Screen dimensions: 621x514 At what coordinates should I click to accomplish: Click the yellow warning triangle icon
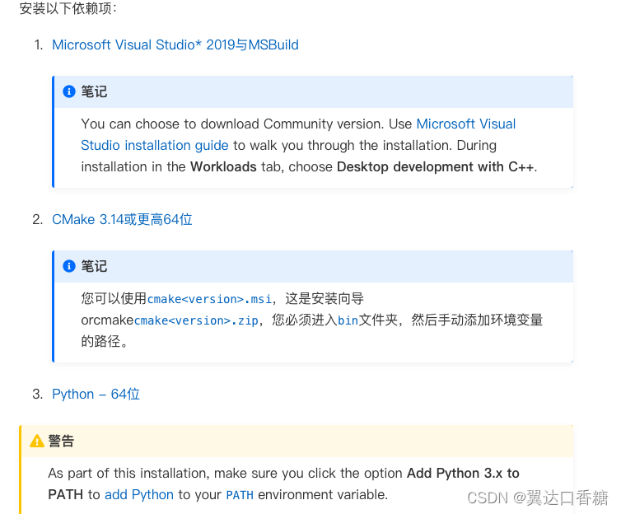point(37,441)
